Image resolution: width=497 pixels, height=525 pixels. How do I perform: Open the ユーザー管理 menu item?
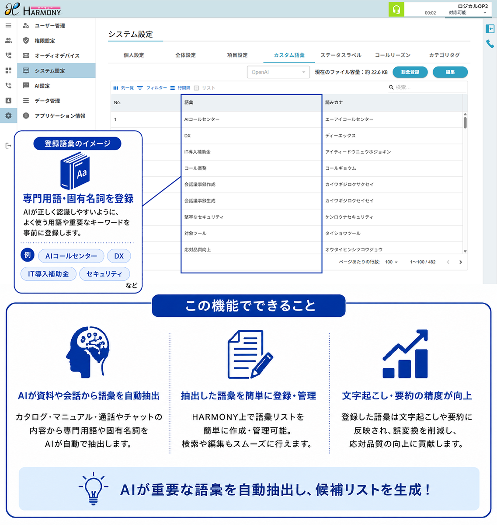56,25
